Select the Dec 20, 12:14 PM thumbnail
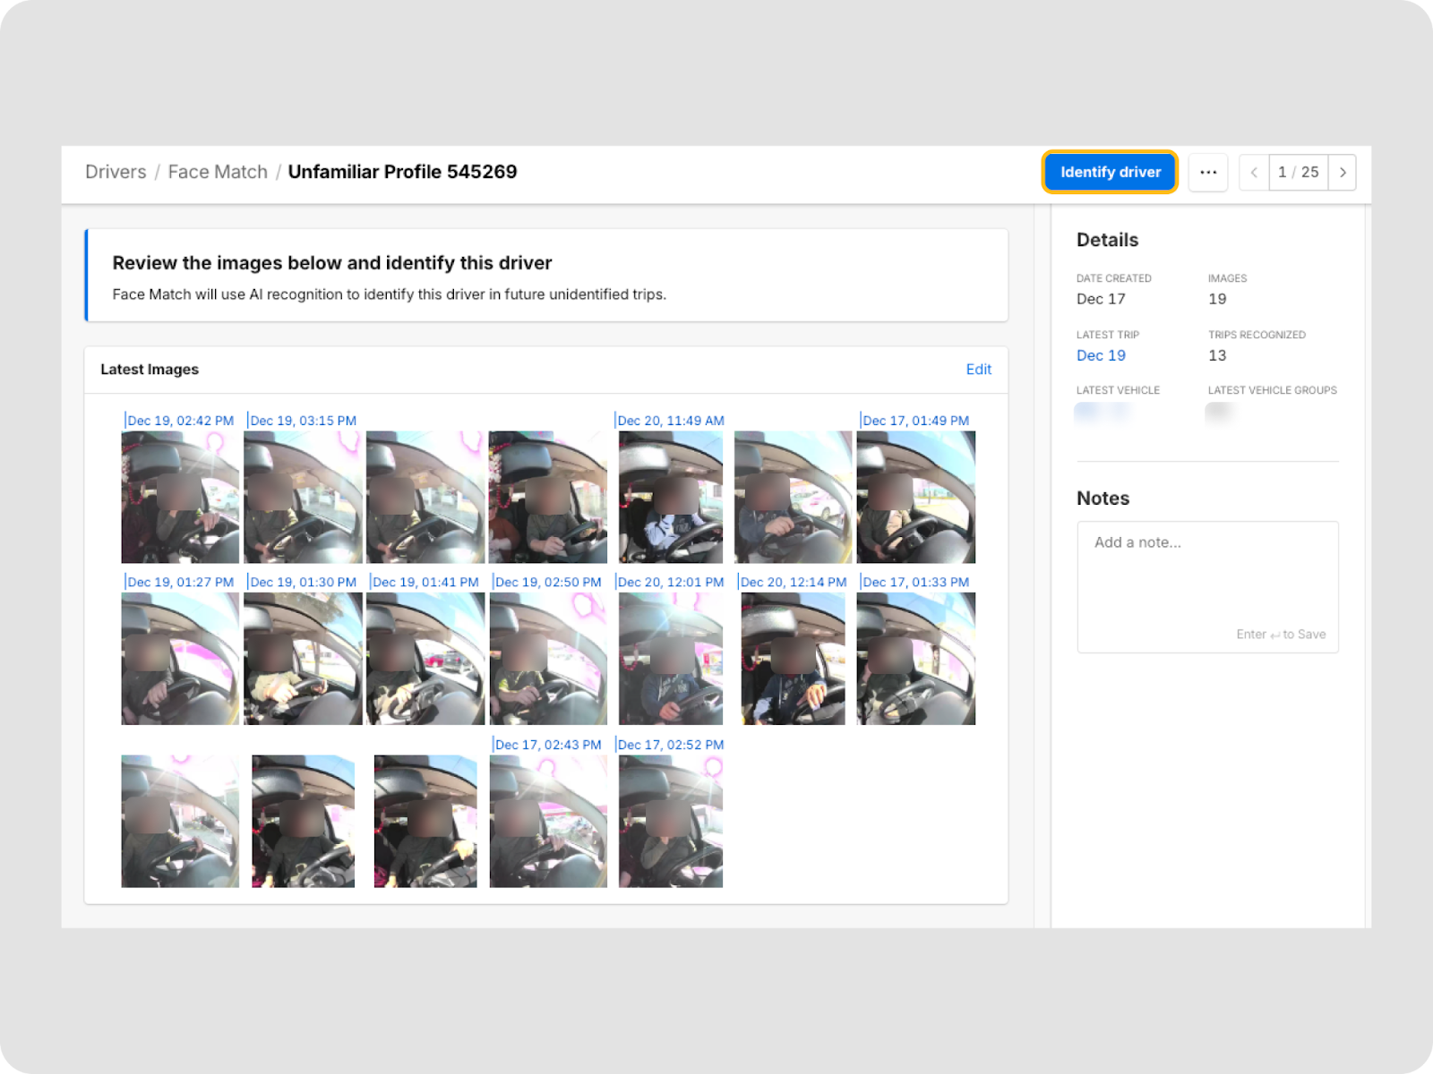 pyautogui.click(x=793, y=659)
